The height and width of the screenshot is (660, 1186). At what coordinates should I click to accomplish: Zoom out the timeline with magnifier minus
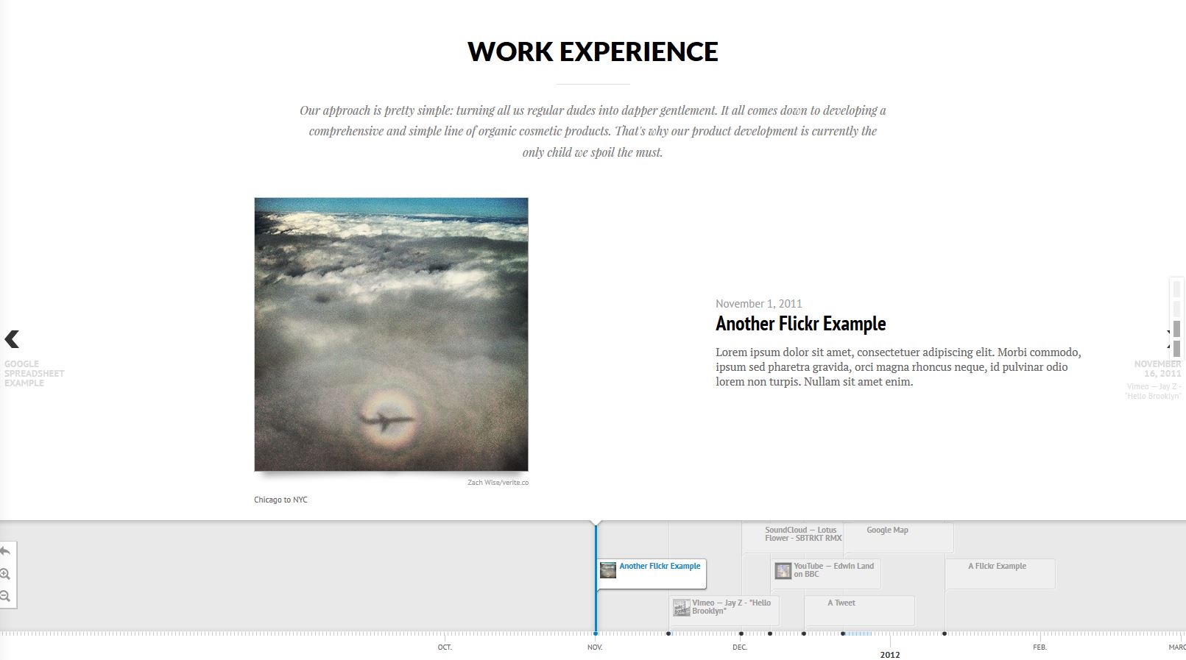click(5, 596)
